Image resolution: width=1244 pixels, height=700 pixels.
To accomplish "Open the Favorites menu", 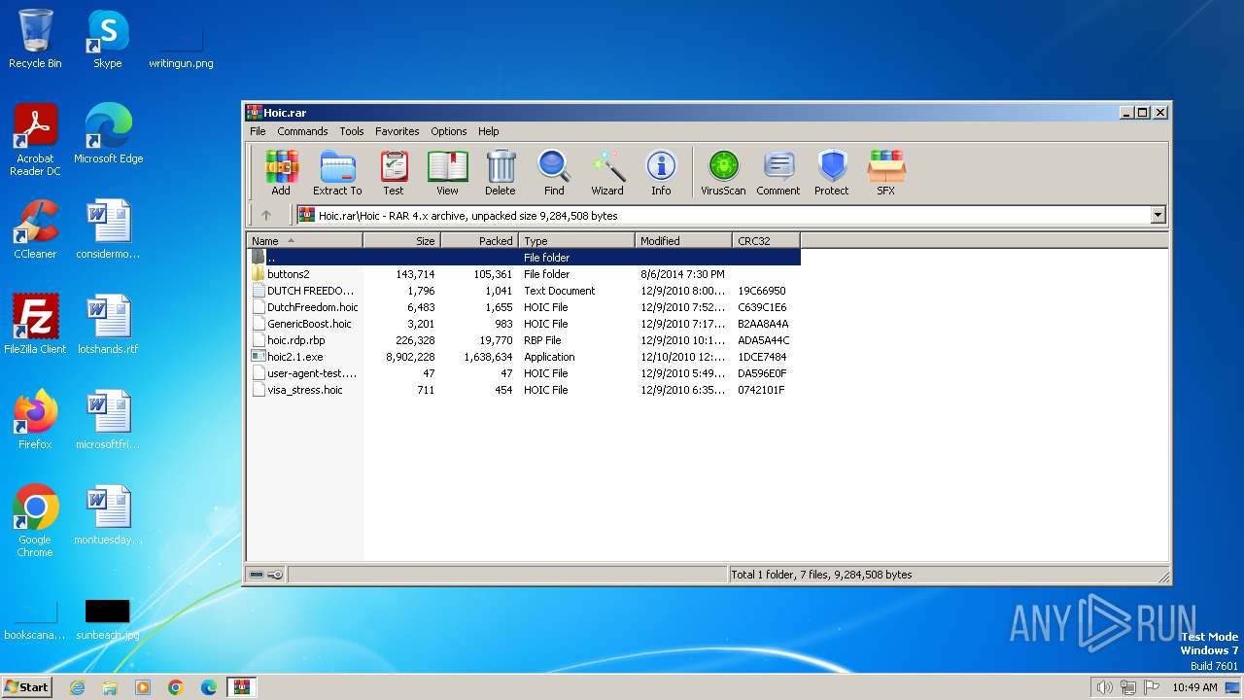I will coord(397,131).
